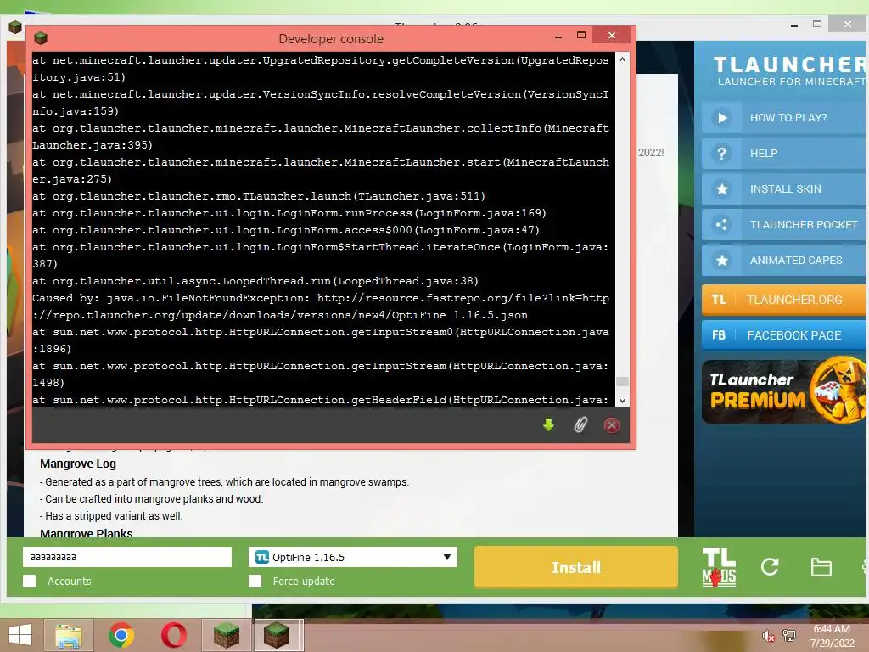Viewport: 869px width, 652px height.
Task: Click the Developer console title text
Action: tap(331, 39)
